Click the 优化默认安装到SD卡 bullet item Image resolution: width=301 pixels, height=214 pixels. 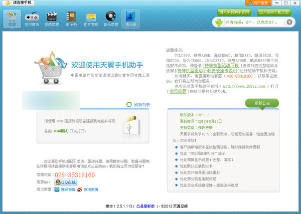[196, 166]
